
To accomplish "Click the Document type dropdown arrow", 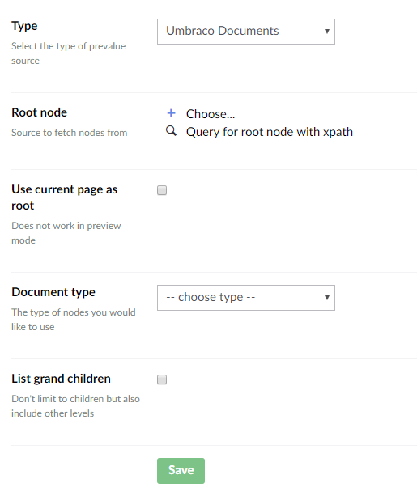I will click(327, 297).
